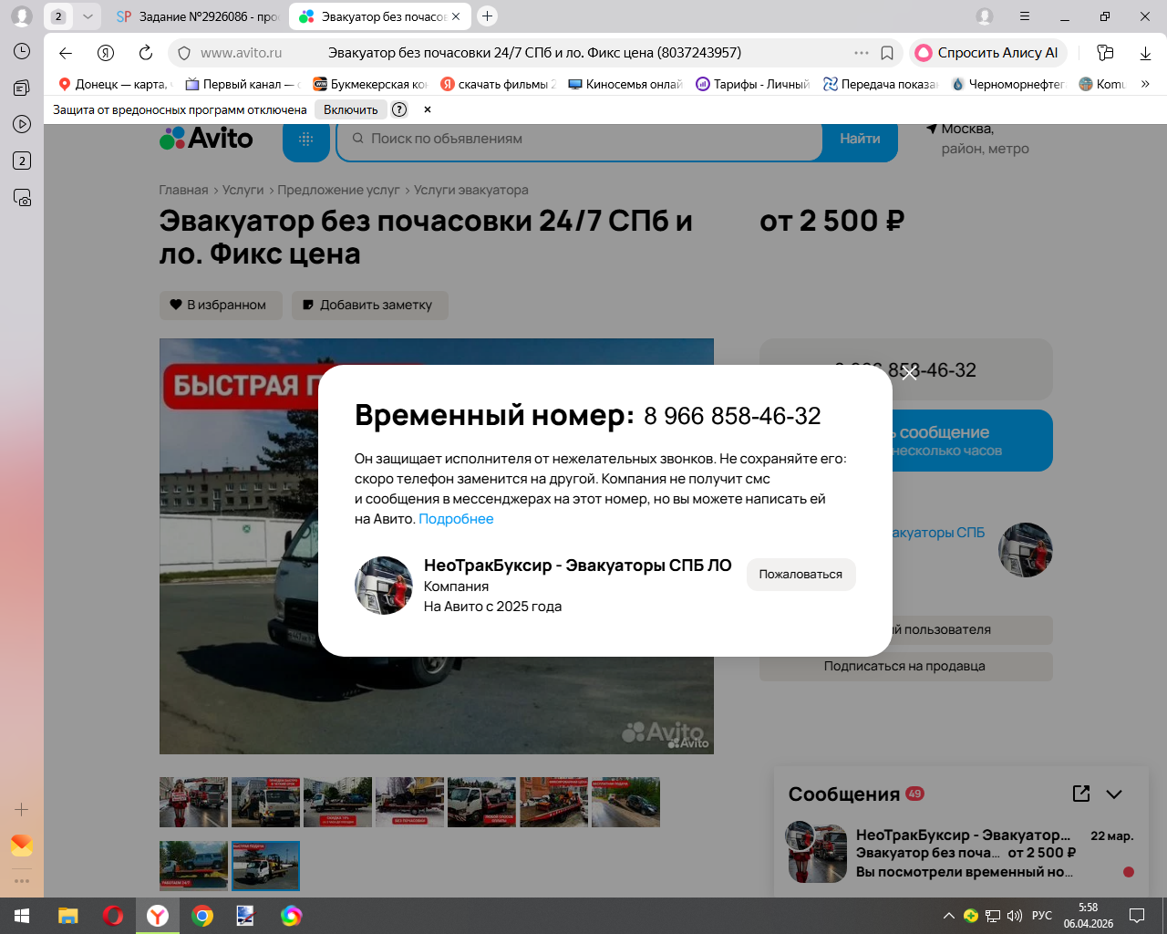This screenshot has width=1167, height=934.
Task: Open the video play icon in sidebar
Action: (22, 124)
